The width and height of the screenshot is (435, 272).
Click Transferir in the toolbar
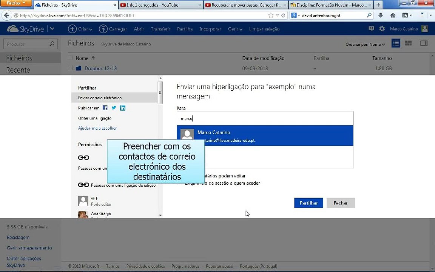click(160, 29)
